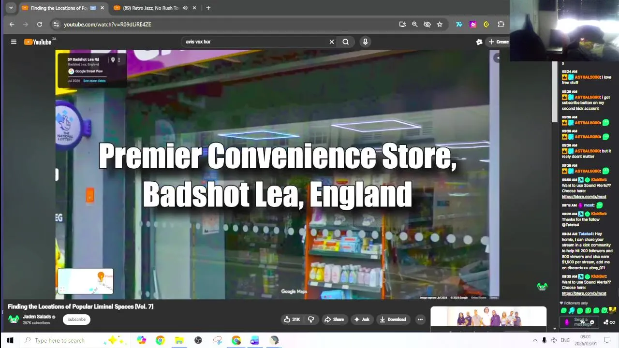Clear the YouTube search box text
Image resolution: width=619 pixels, height=348 pixels.
[331, 42]
